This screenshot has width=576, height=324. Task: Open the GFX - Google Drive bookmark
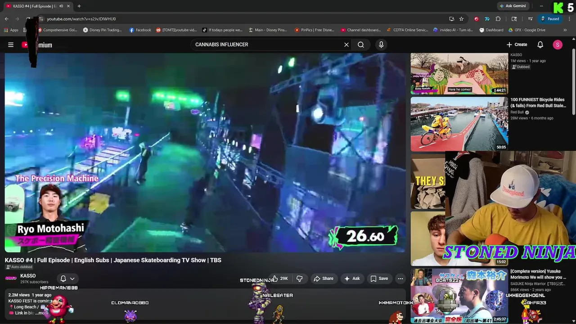click(527, 30)
